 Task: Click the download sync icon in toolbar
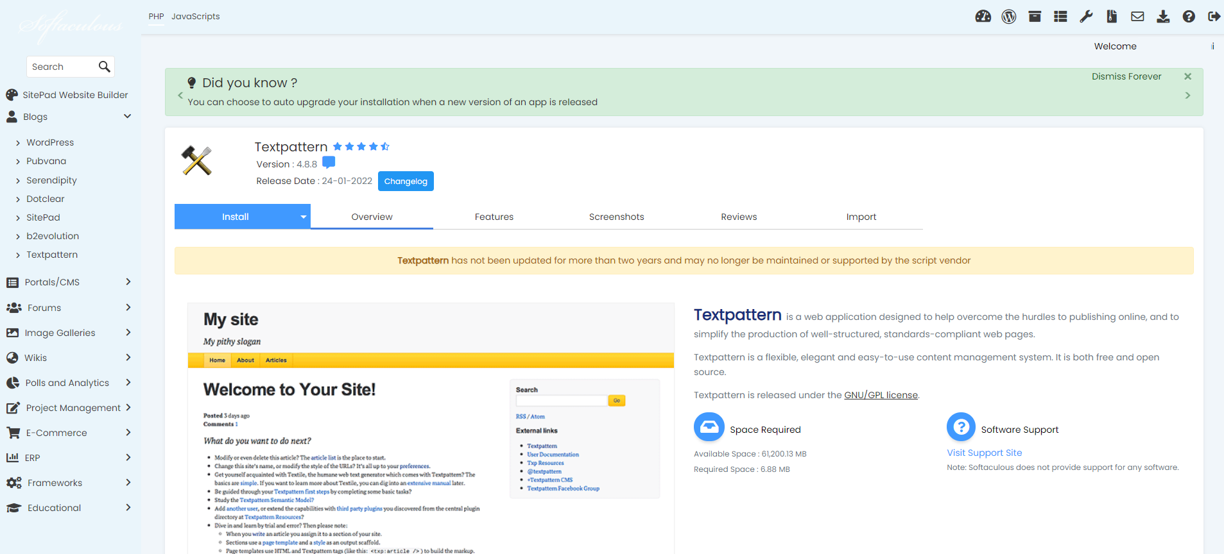pyautogui.click(x=1163, y=17)
